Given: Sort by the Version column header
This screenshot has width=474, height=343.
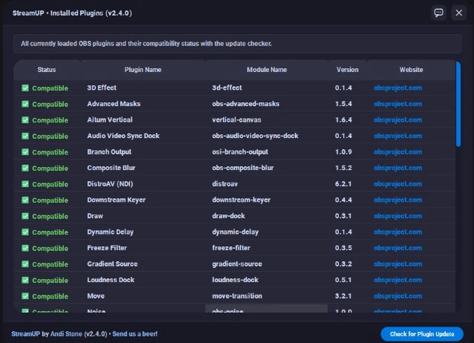Looking at the screenshot, I should tap(348, 70).
